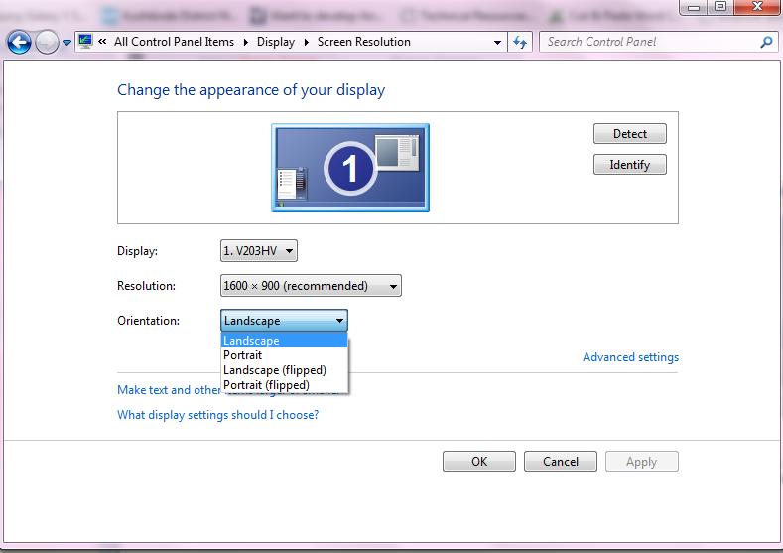Go to 'All Control Panel Items' breadcrumb
Viewport: 783px width, 553px height.
tap(174, 42)
